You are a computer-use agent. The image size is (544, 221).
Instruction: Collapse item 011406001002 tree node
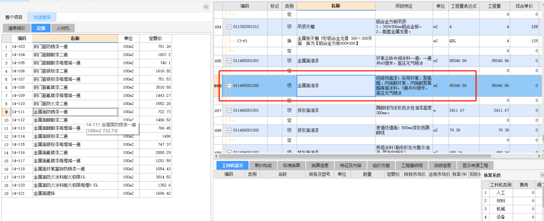[229, 130]
